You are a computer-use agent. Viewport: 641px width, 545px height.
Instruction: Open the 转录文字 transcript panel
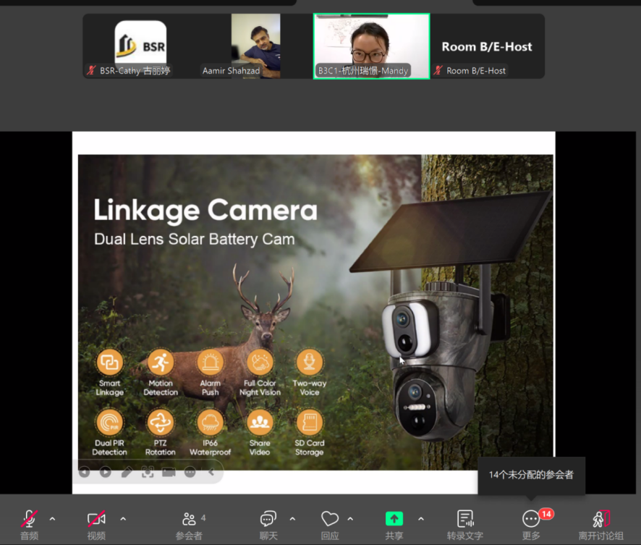pos(464,524)
